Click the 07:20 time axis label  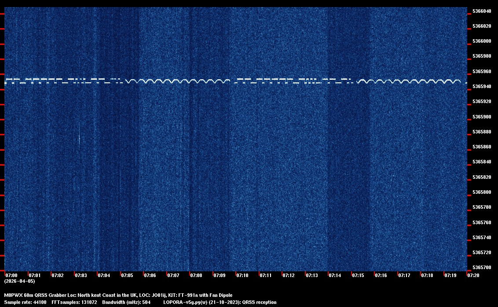pyautogui.click(x=474, y=275)
